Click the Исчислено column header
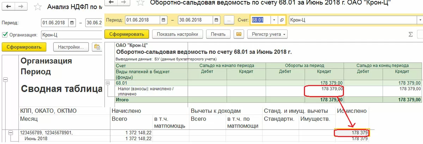Viewport: 423px width, 144px height. tap(351, 111)
